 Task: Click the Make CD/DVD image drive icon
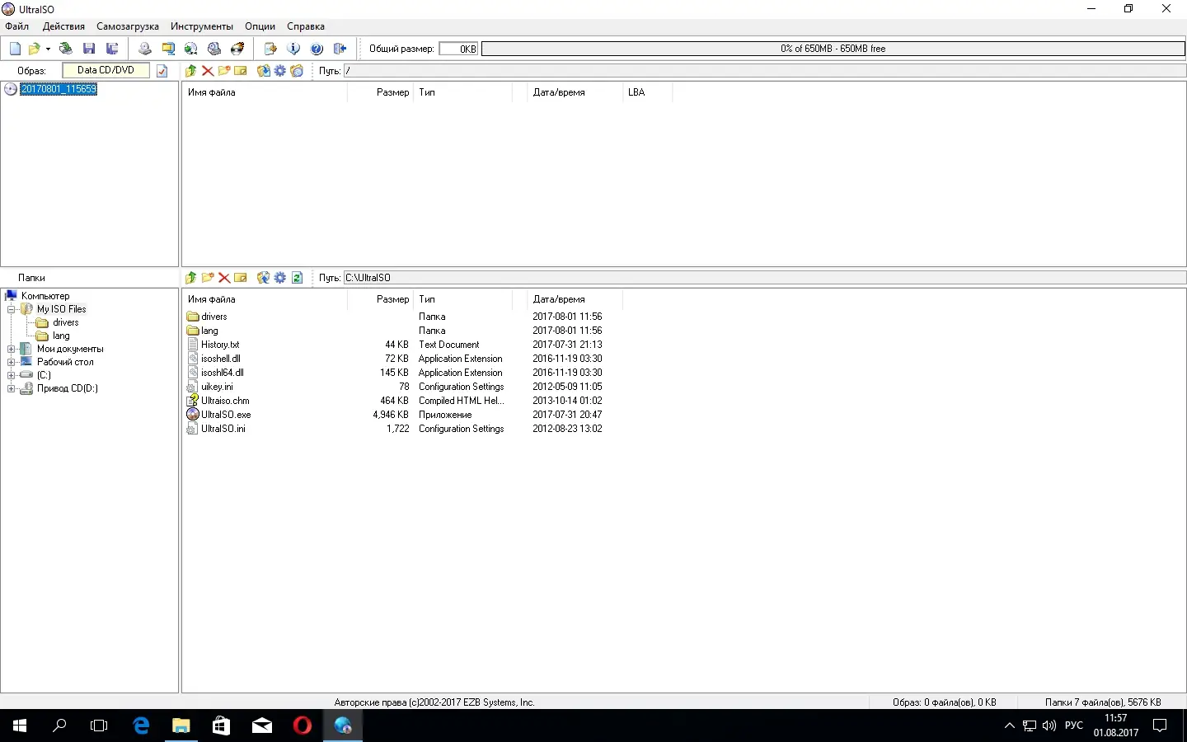tap(144, 49)
